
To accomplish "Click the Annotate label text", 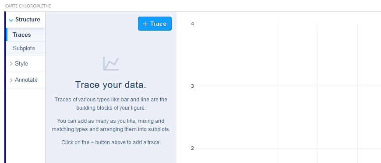I will pyautogui.click(x=26, y=80).
